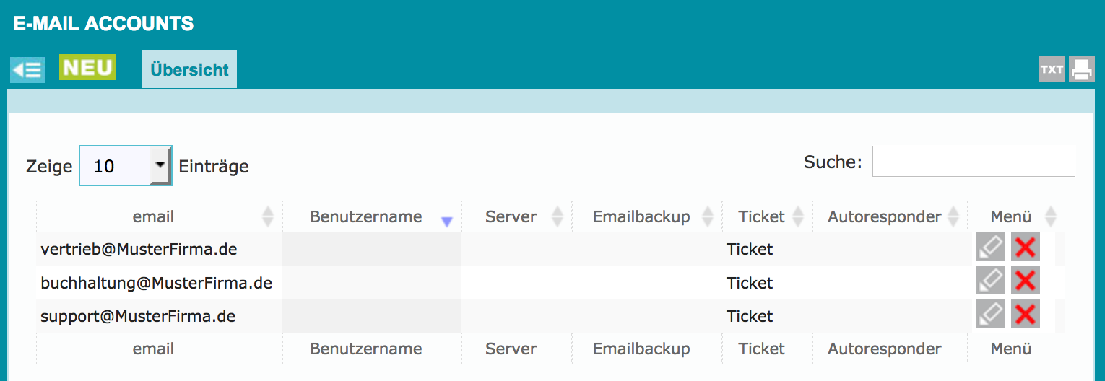
Task: Open the Zeige entries count dropdown
Action: (x=125, y=166)
